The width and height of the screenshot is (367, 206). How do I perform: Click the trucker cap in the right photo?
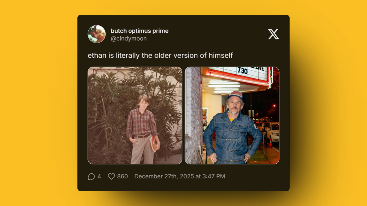tap(236, 95)
